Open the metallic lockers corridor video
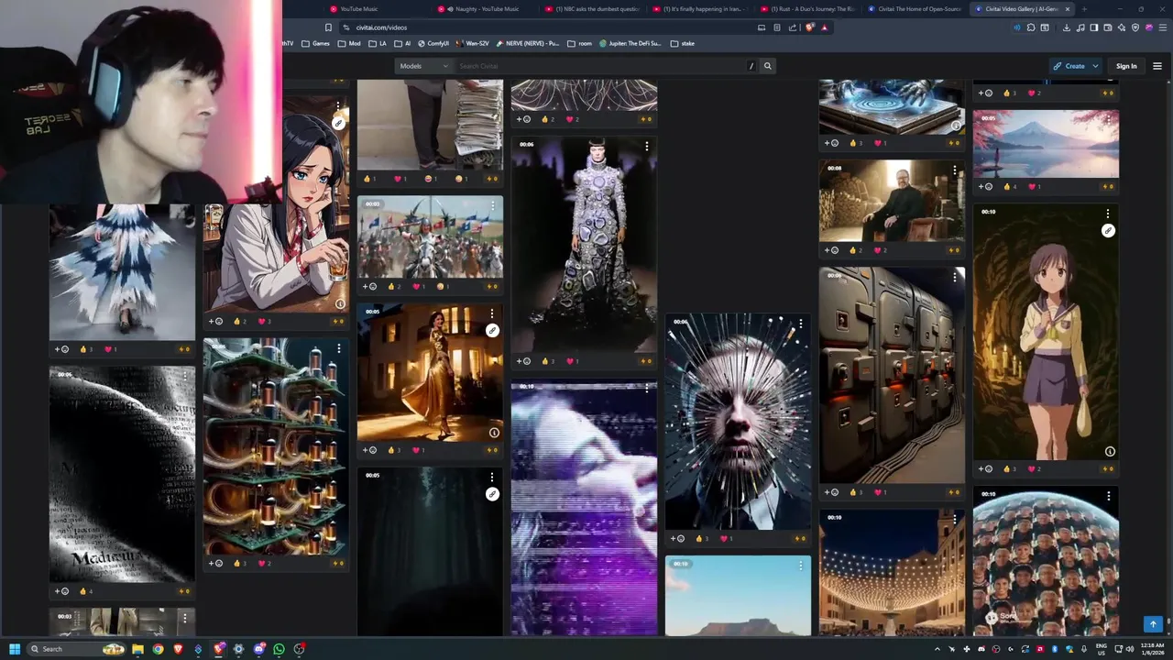The width and height of the screenshot is (1173, 660). (892, 375)
